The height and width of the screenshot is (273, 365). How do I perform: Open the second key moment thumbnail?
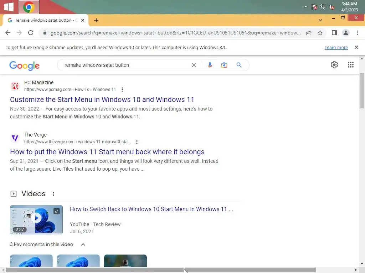pyautogui.click(x=78, y=261)
